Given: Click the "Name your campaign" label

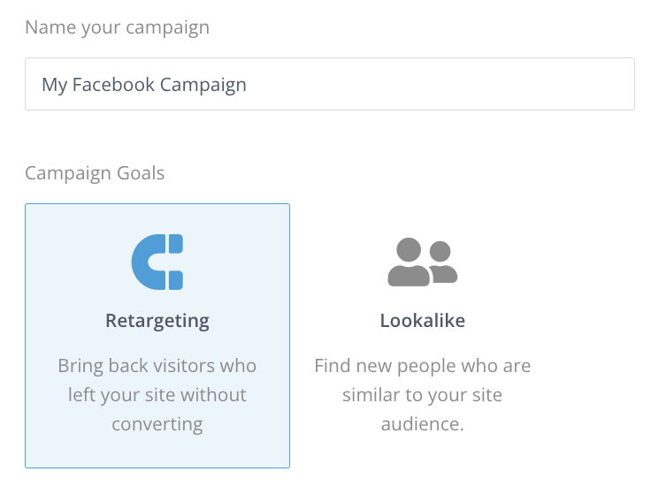Looking at the screenshot, I should pos(117,27).
